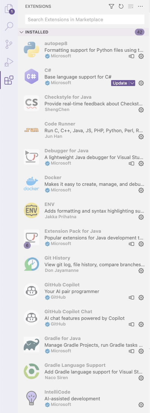The image size is (150, 413).
Task: Click the 6 badge on Extension Pack for Java
Action: point(27,245)
